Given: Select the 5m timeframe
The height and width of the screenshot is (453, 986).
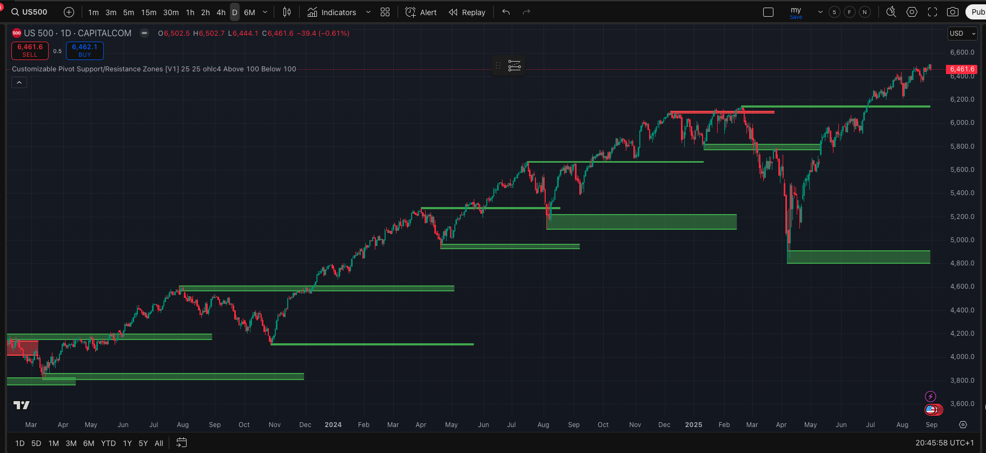Looking at the screenshot, I should click(x=128, y=12).
